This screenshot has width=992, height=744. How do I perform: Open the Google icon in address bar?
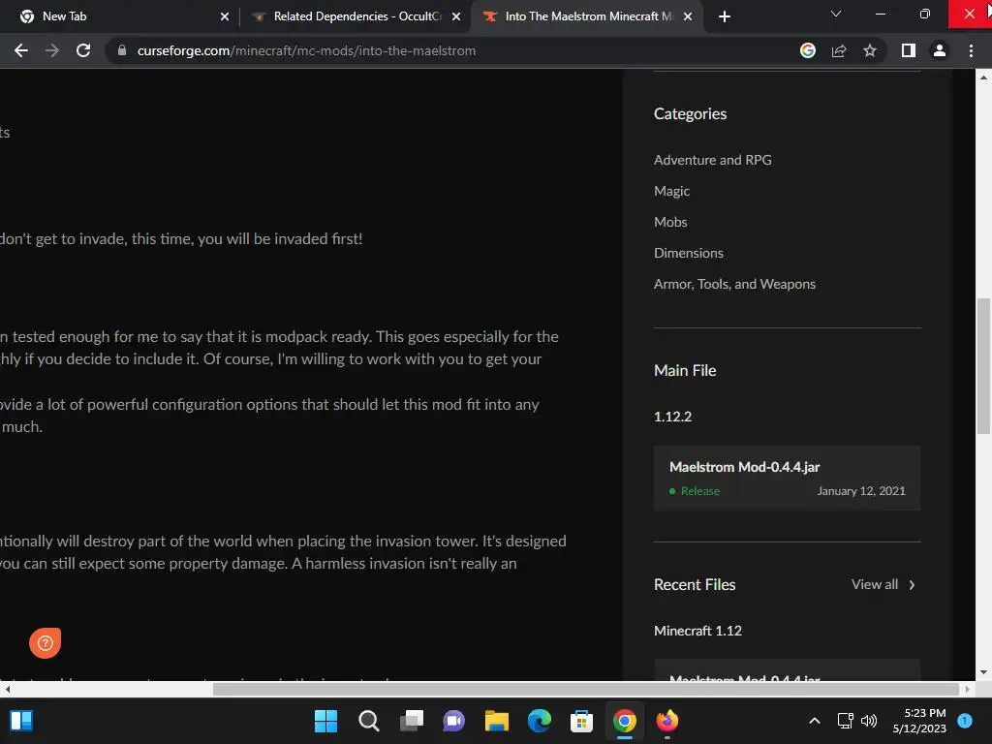[x=807, y=50]
